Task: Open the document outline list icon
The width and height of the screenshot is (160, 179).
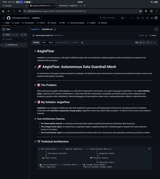Action: pos(155,42)
